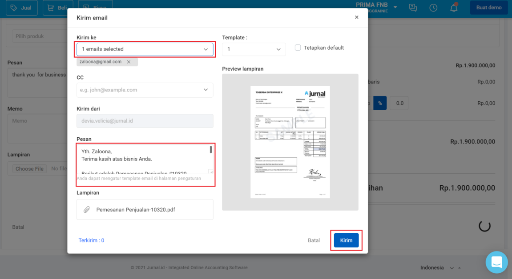Click the Terkirim : 0 link
The height and width of the screenshot is (279, 512).
[x=91, y=240]
